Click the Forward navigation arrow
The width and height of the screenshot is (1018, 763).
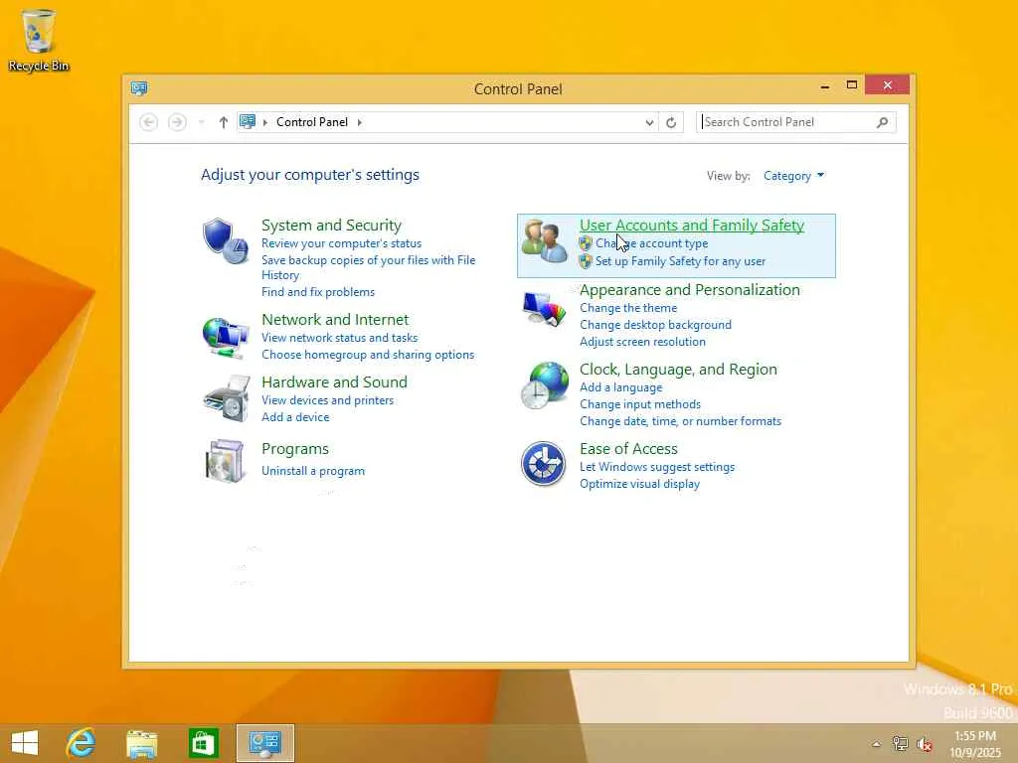coord(177,122)
